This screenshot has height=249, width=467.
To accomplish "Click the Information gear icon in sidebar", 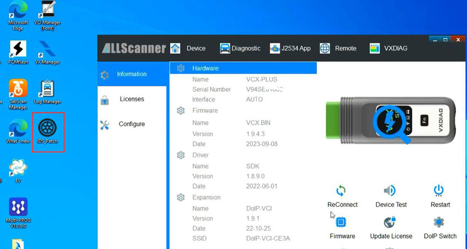I will coord(104,75).
